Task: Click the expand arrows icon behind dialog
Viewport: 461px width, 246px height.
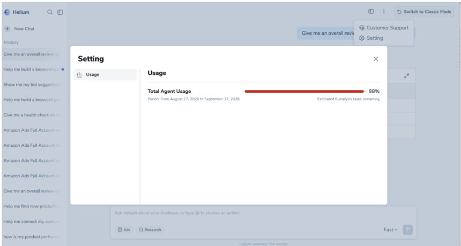Action: tap(406, 76)
